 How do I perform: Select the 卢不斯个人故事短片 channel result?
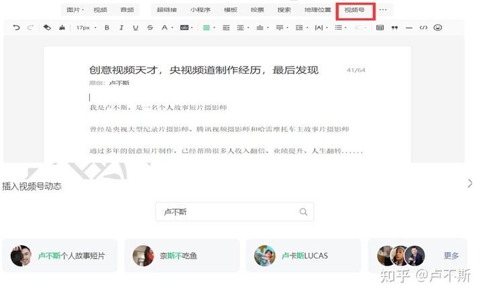60,255
